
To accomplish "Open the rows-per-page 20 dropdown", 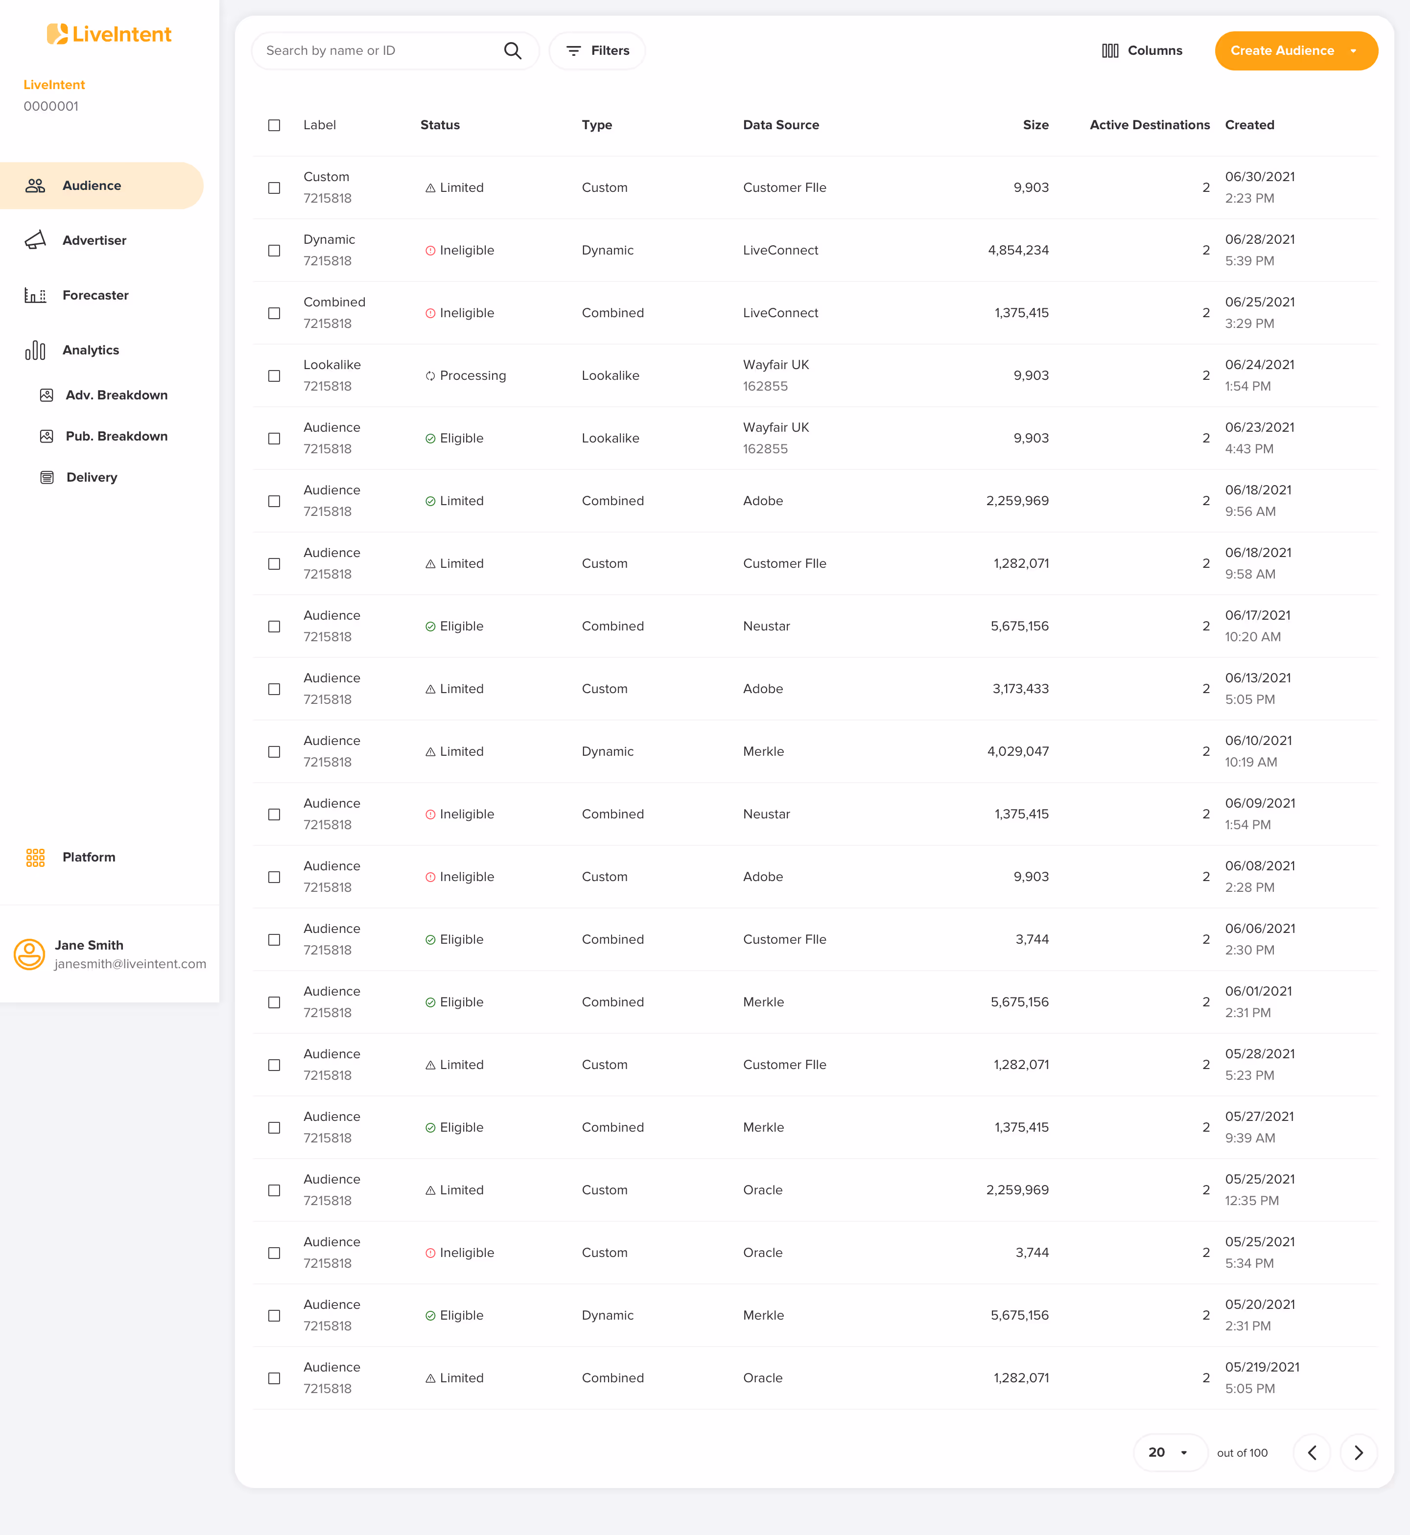I will 1170,1453.
